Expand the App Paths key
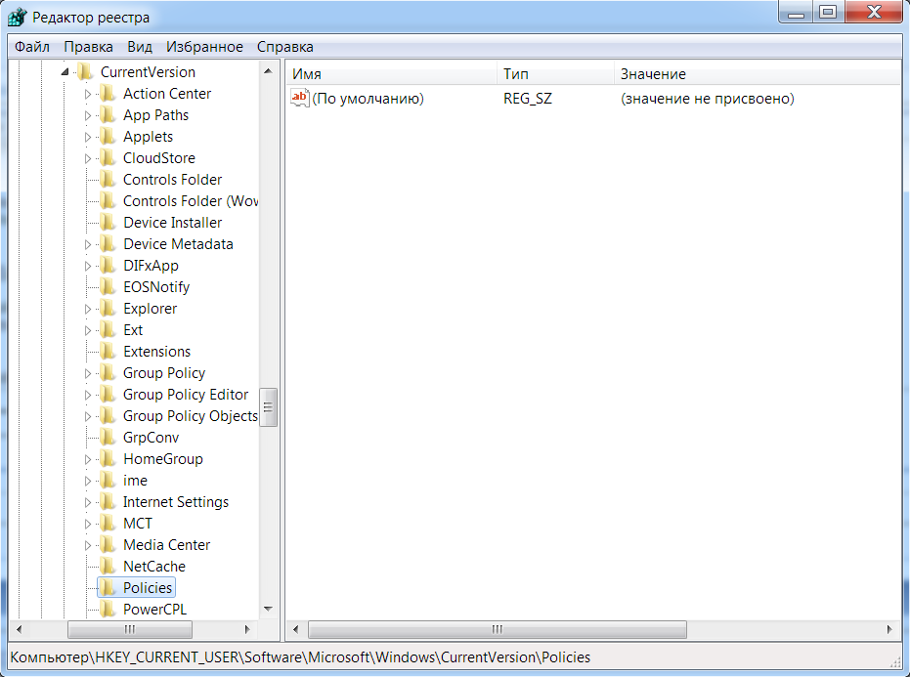Image resolution: width=910 pixels, height=677 pixels. coord(88,115)
